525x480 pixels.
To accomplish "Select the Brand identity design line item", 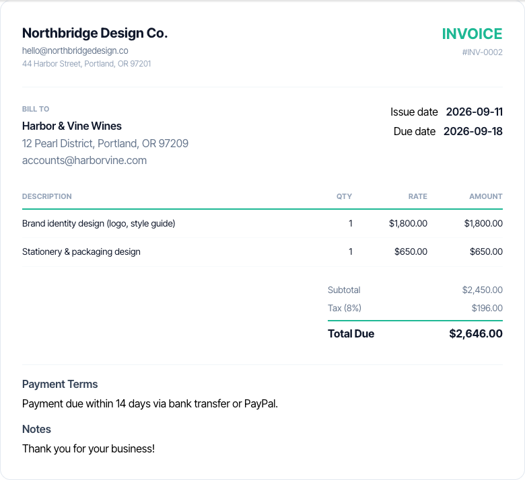I will [x=262, y=223].
